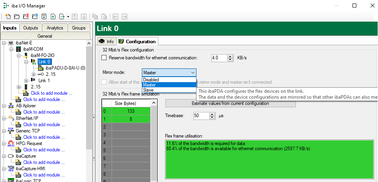Click the move down arrow toolbar icon
This screenshot has height=182, width=378.
pyautogui.click(x=84, y=17)
